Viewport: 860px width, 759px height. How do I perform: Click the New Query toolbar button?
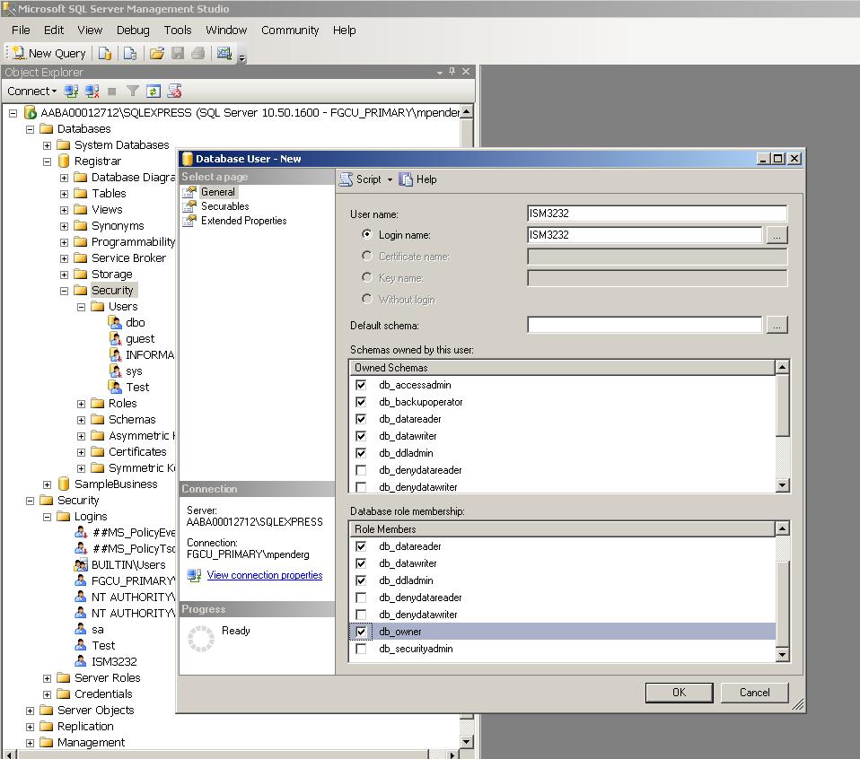[49, 53]
